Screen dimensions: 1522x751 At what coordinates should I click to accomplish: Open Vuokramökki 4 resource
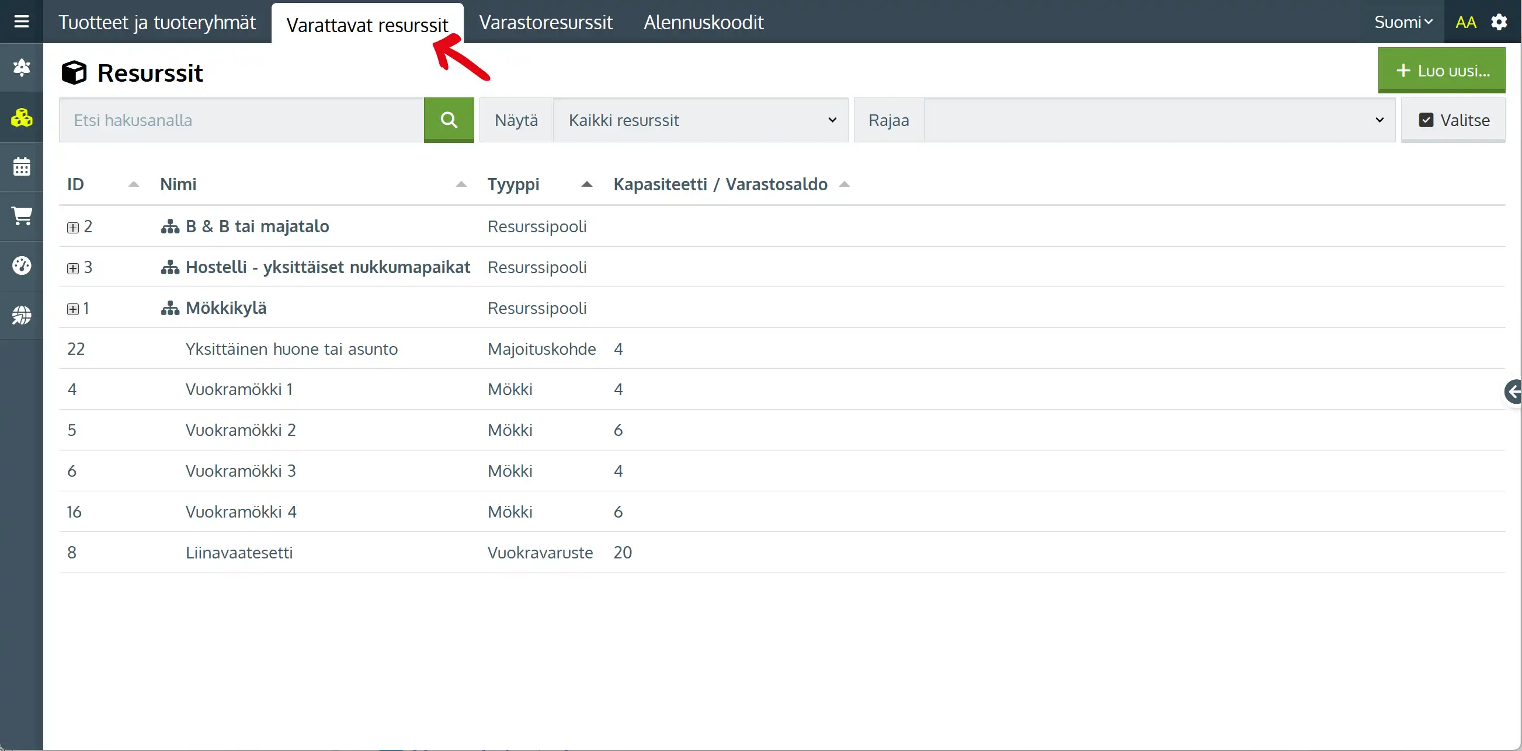click(x=241, y=512)
